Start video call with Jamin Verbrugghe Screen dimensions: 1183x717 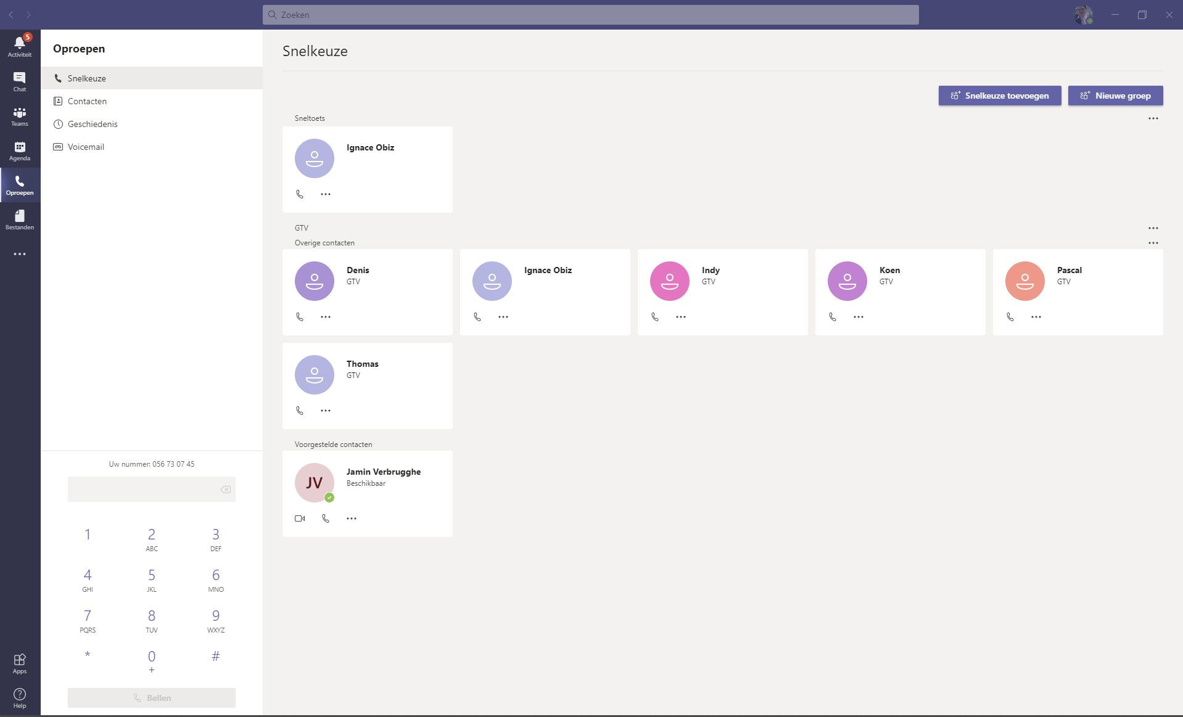300,518
